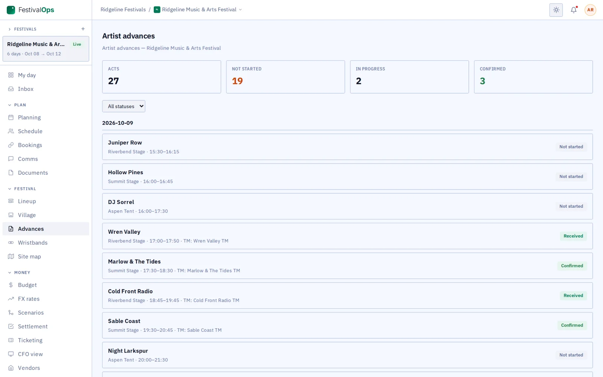The width and height of the screenshot is (603, 377).
Task: Click the Not started badge on DJ Sorrel
Action: coord(571,206)
